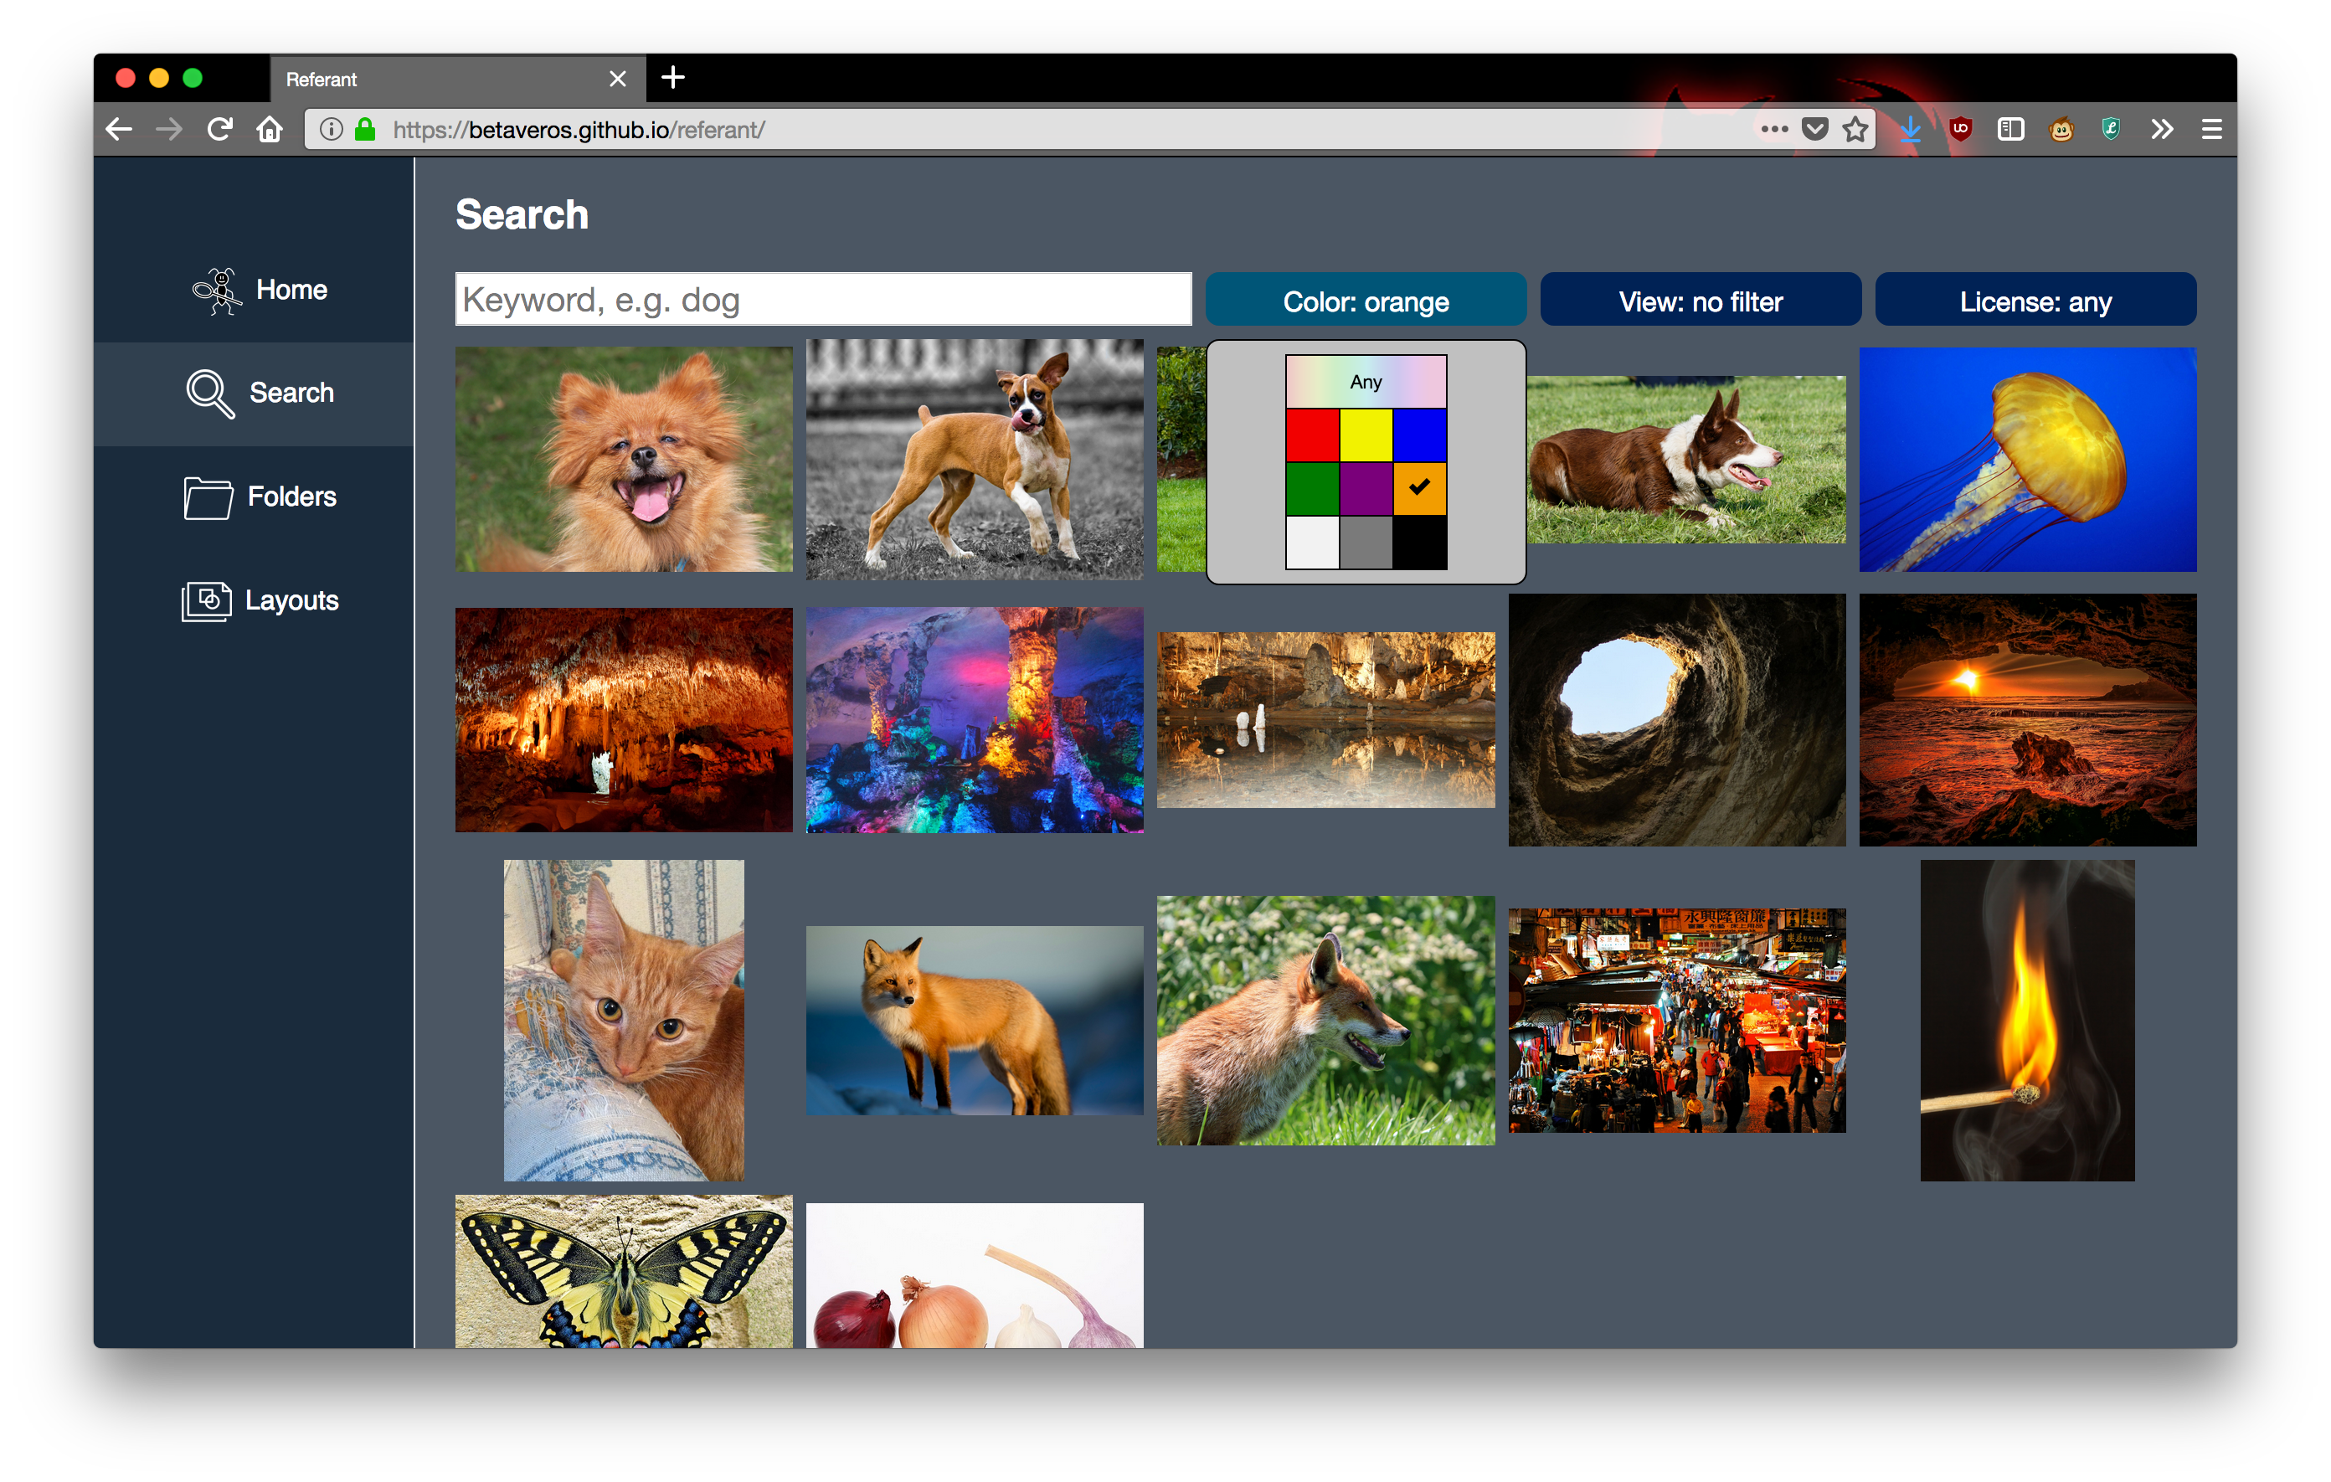Pick the purple color swatch
Screen dimensions: 2331x1482
pyautogui.click(x=1366, y=488)
